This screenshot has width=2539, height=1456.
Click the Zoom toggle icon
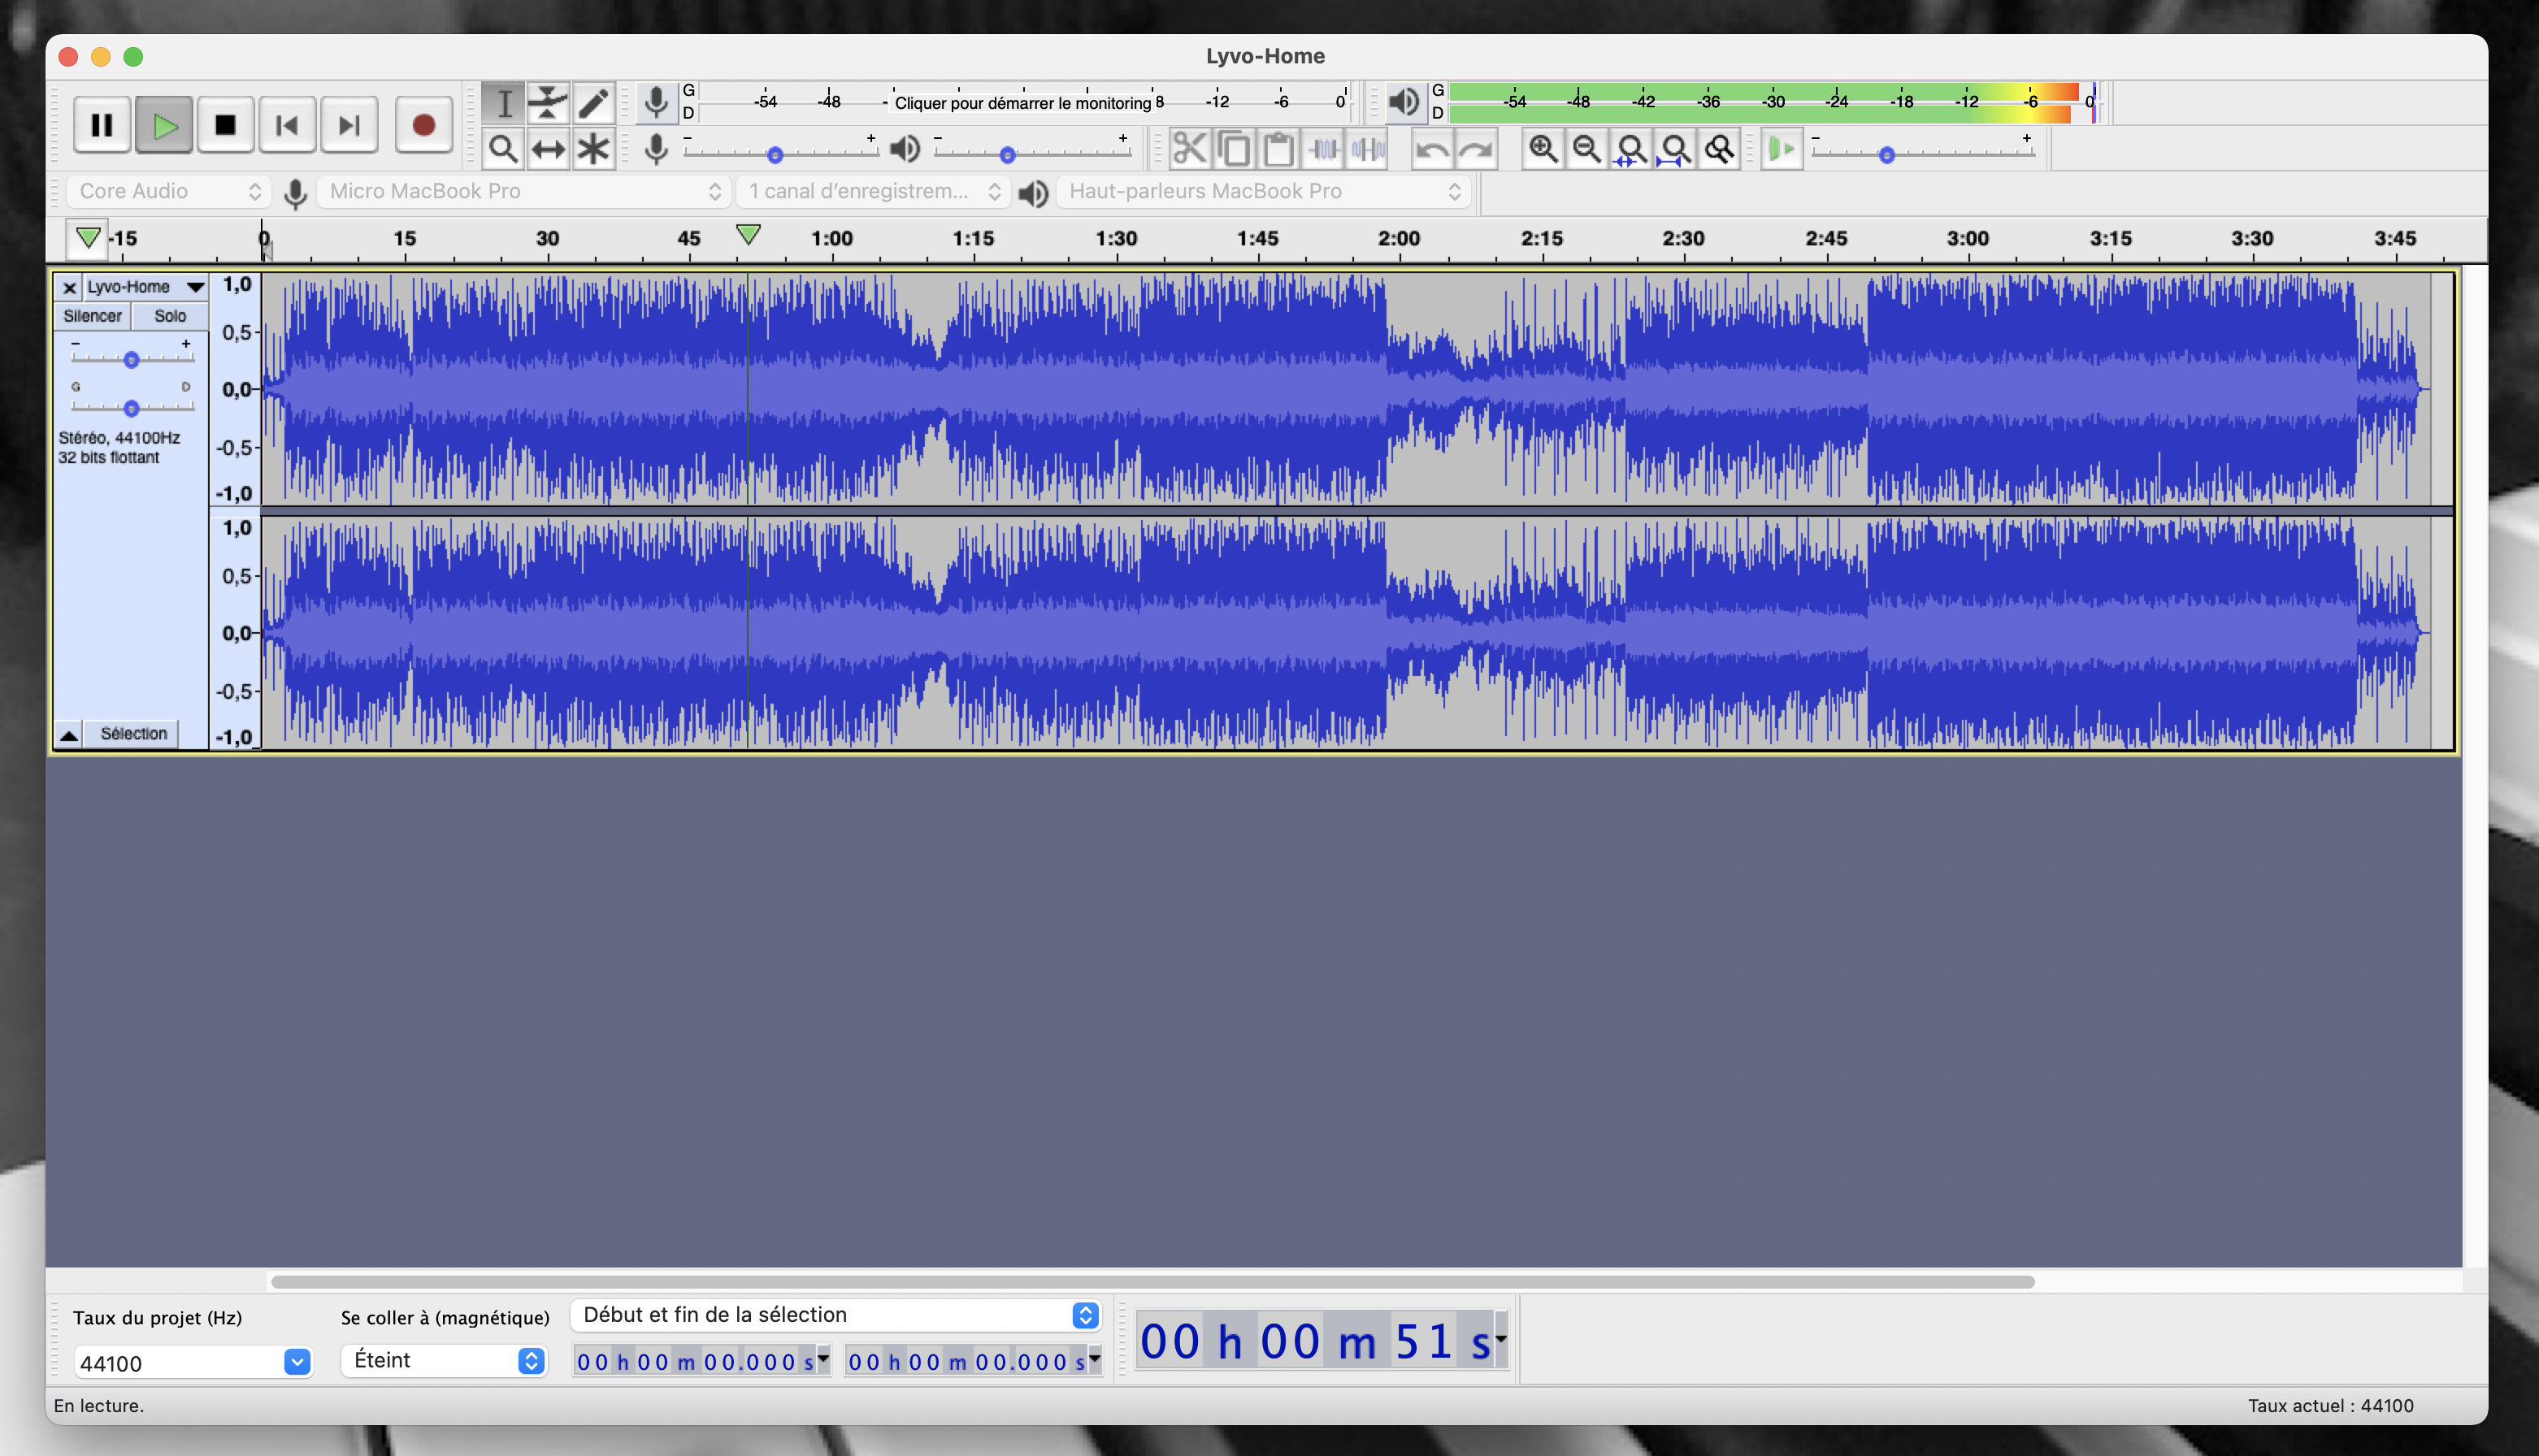click(1719, 149)
